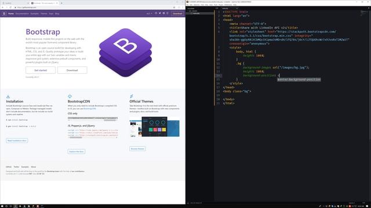
Task: Open the Sublime Text Edit menu
Action: pos(191,5)
